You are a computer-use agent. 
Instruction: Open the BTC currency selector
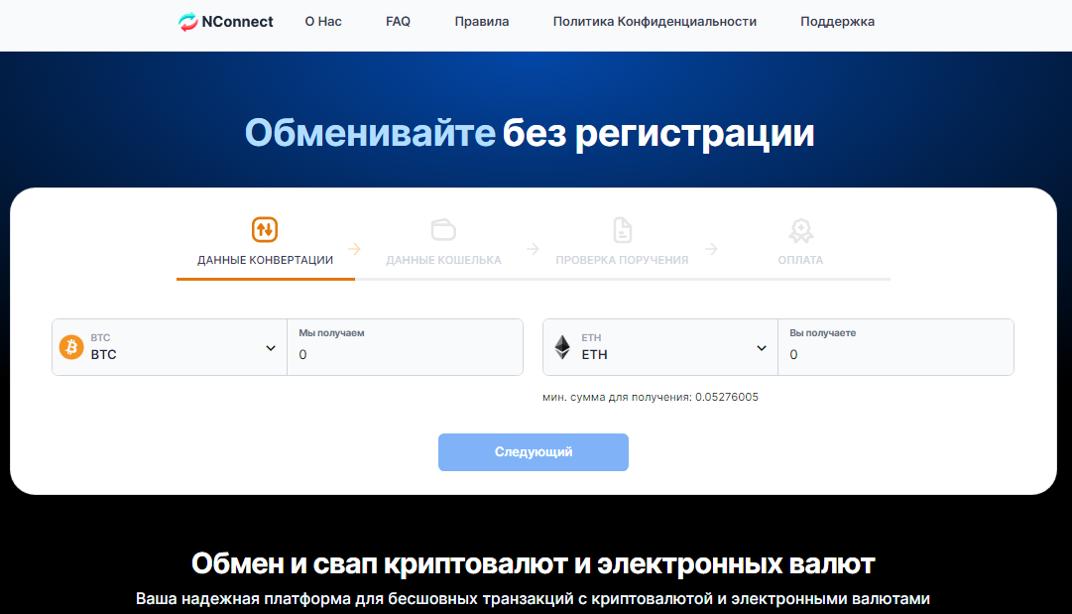click(x=170, y=347)
